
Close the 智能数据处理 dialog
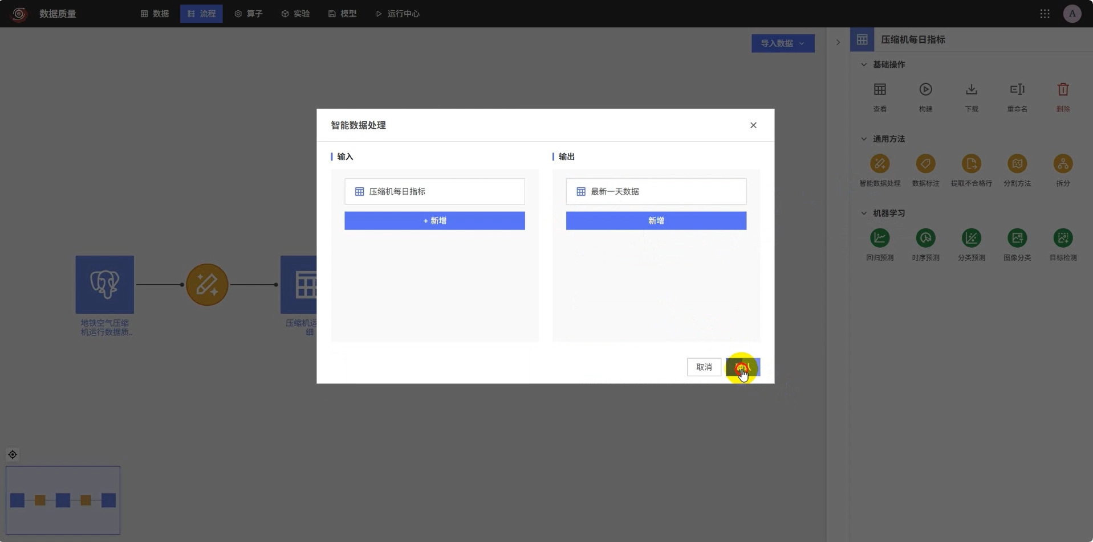click(753, 125)
